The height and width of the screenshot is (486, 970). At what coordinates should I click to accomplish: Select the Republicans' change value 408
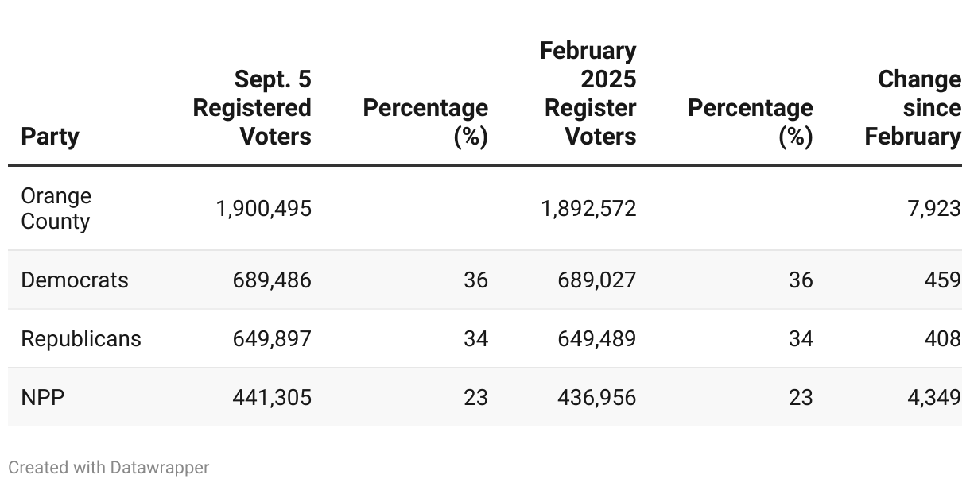coord(943,339)
